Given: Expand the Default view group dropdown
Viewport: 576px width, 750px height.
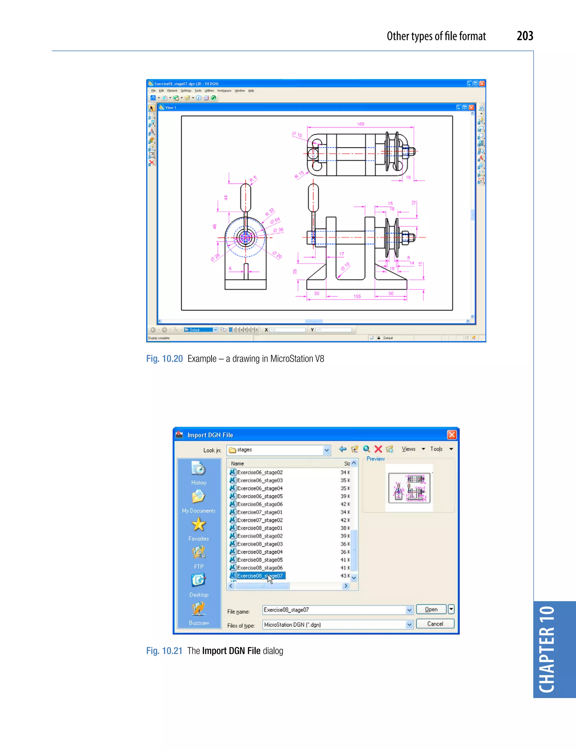Looking at the screenshot, I should coord(215,330).
